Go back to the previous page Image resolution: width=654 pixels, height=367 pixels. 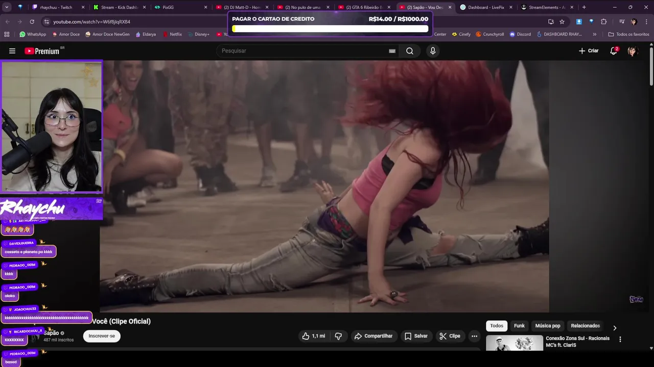8,22
